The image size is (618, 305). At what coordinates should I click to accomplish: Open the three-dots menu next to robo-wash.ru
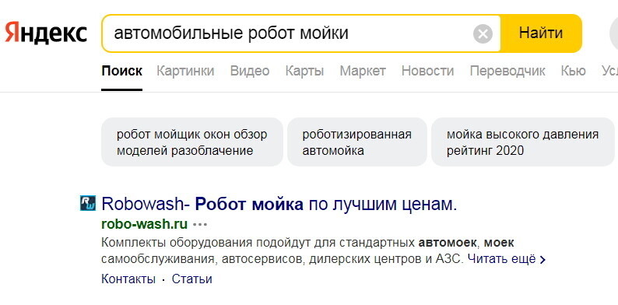point(200,225)
